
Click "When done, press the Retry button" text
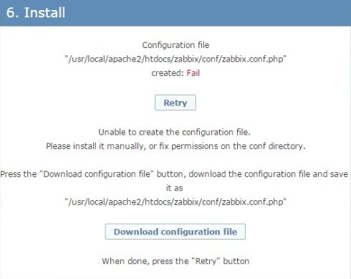175,261
